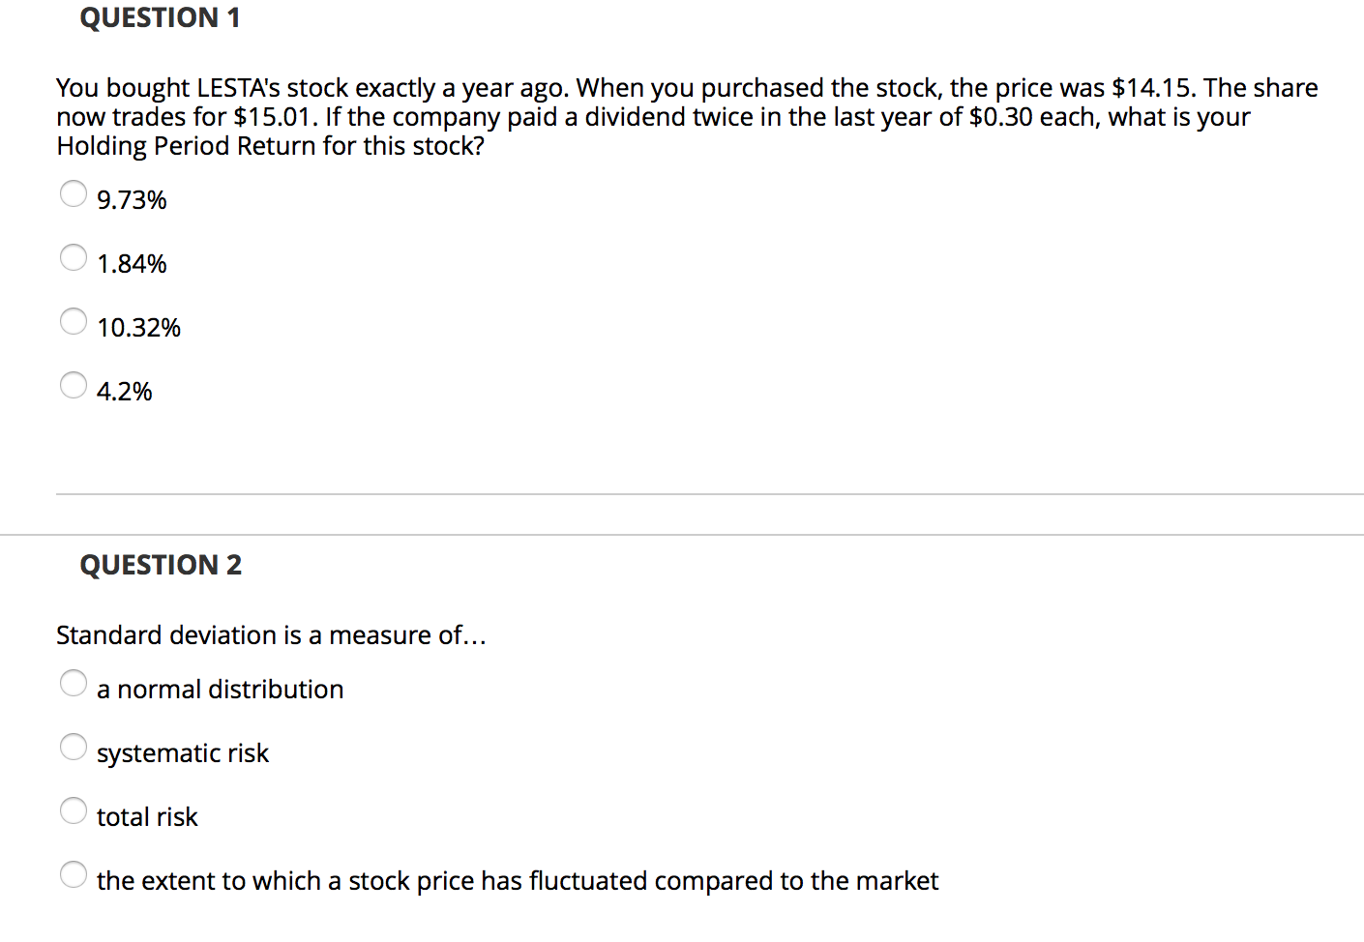Click the radio circle beside 'systematic risk'

[74, 747]
